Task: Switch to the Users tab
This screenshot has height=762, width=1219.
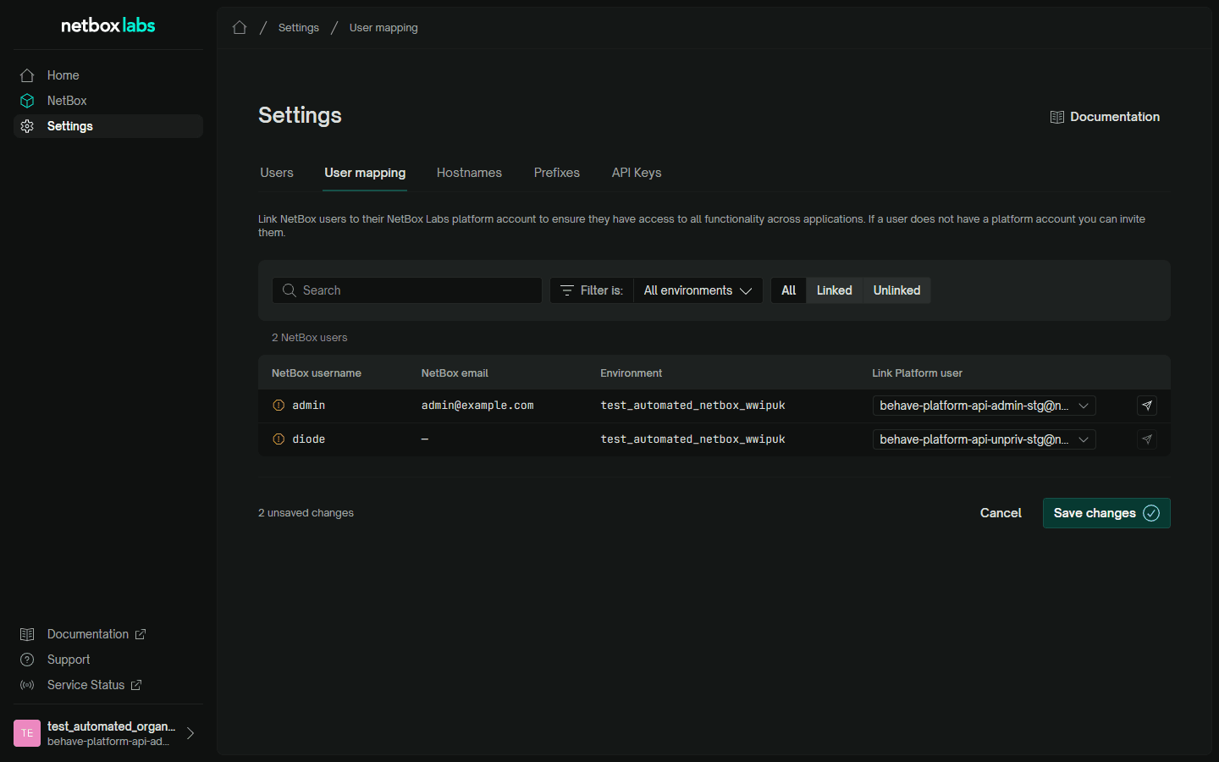Action: coord(277,173)
